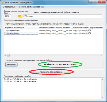
Task: Click the "Применить все настройки" button
Action: pos(51,72)
